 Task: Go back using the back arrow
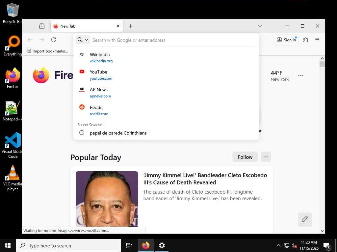[30, 40]
